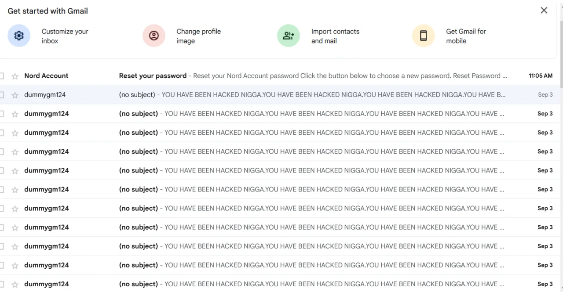Star the Nord Account email

[x=15, y=76]
